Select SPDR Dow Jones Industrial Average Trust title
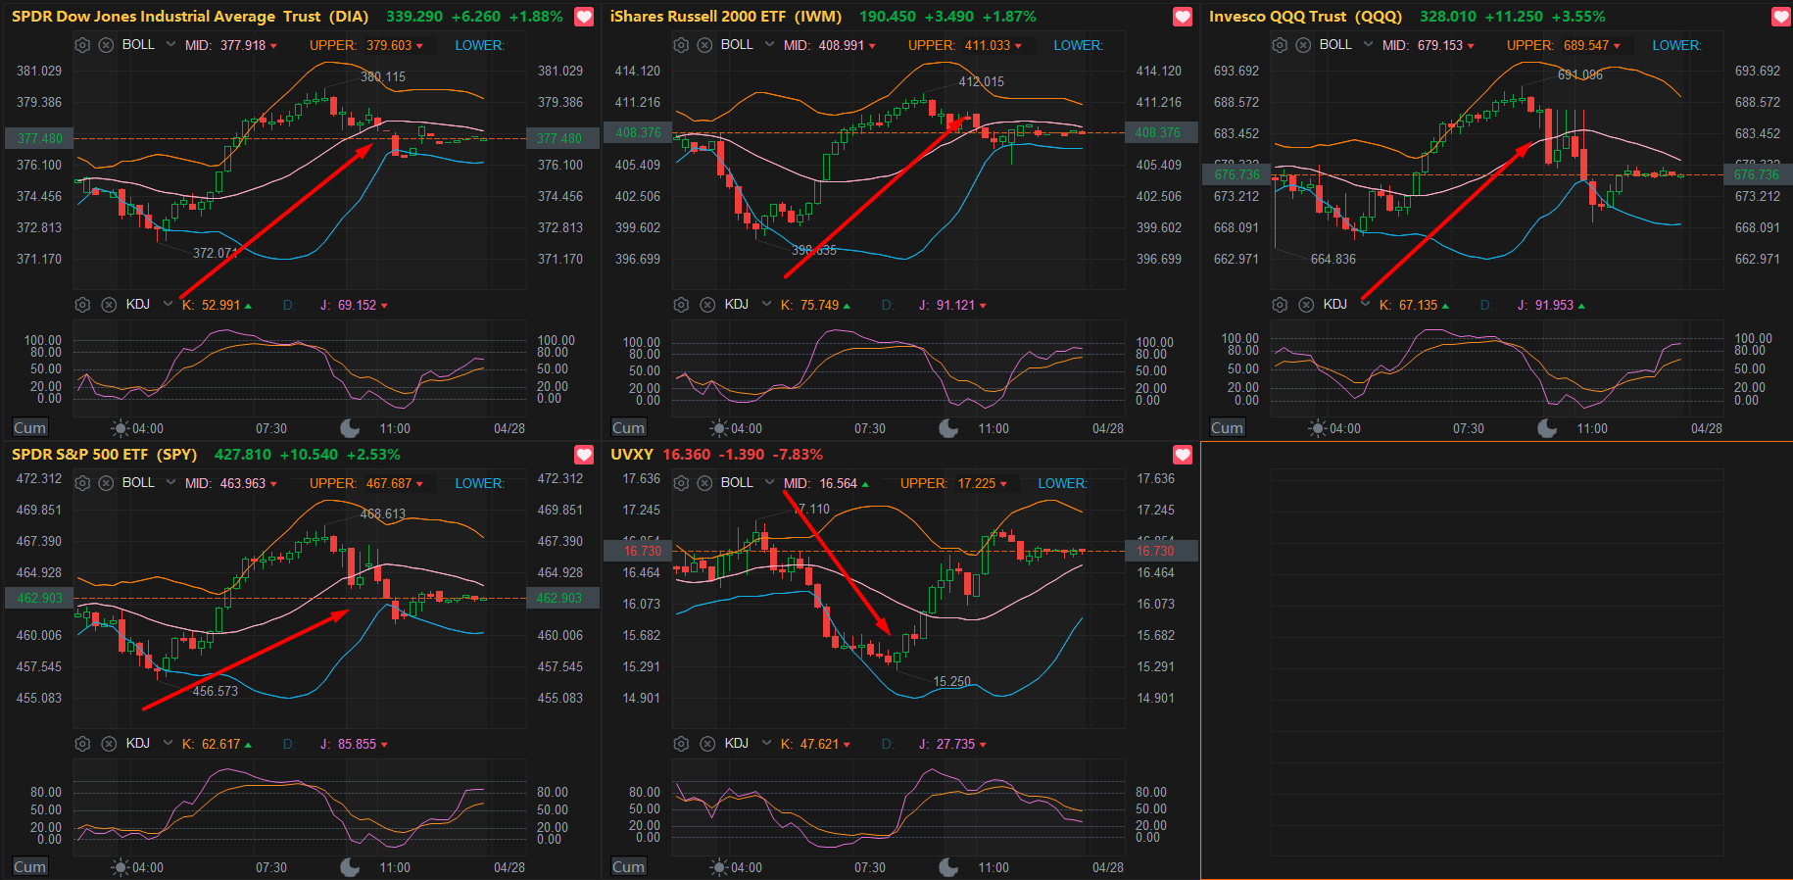Screen dimensions: 1793x880 [x=190, y=17]
